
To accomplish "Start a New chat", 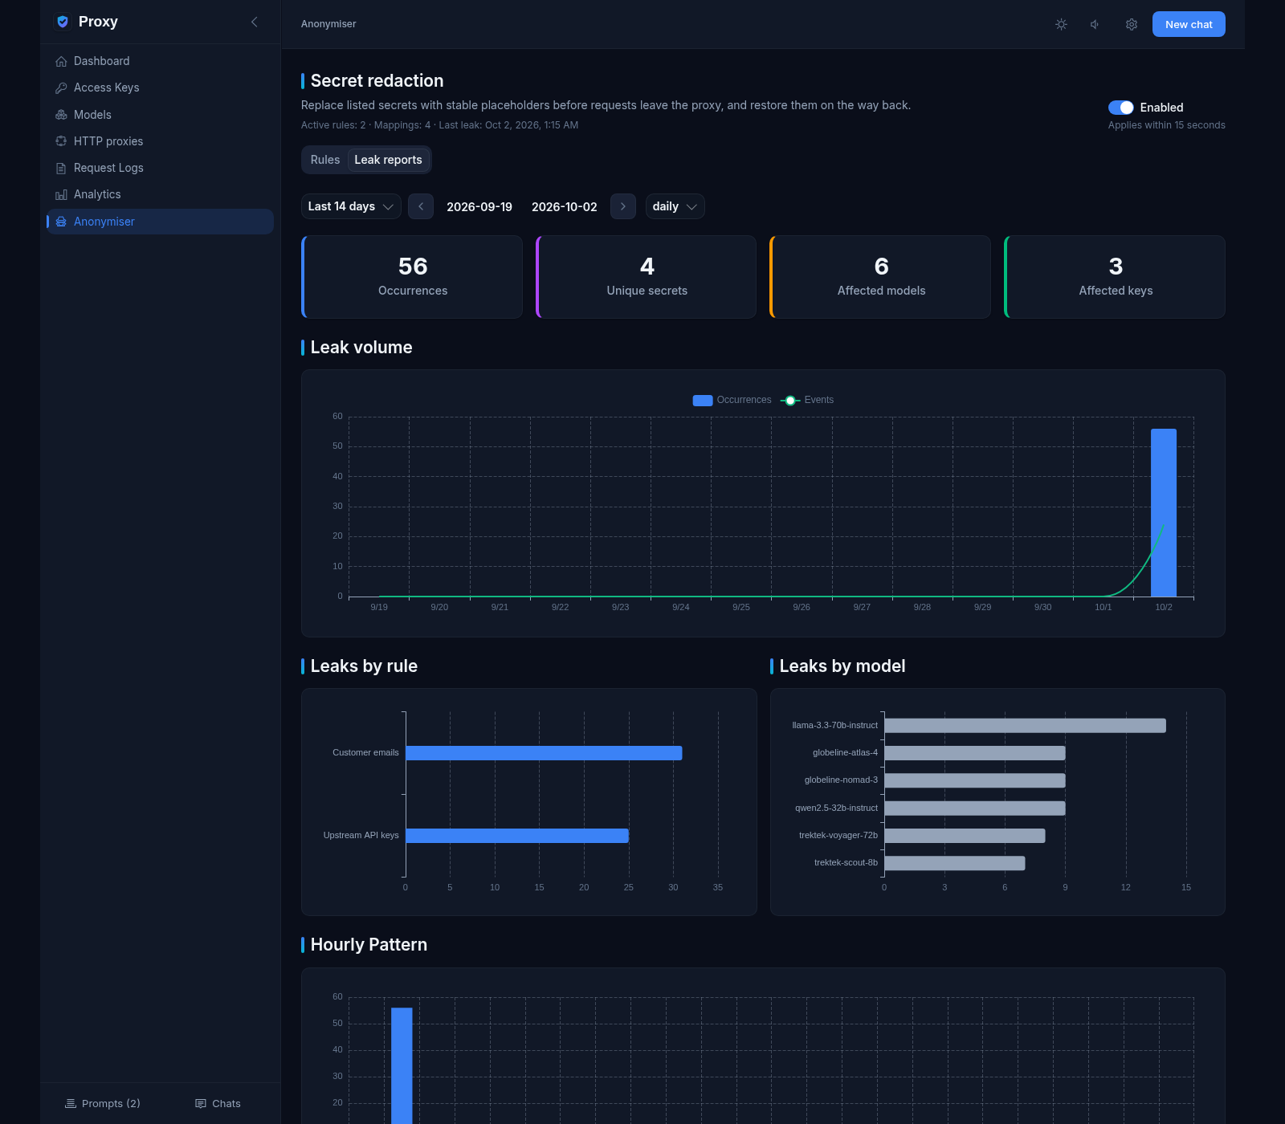I will [1189, 24].
